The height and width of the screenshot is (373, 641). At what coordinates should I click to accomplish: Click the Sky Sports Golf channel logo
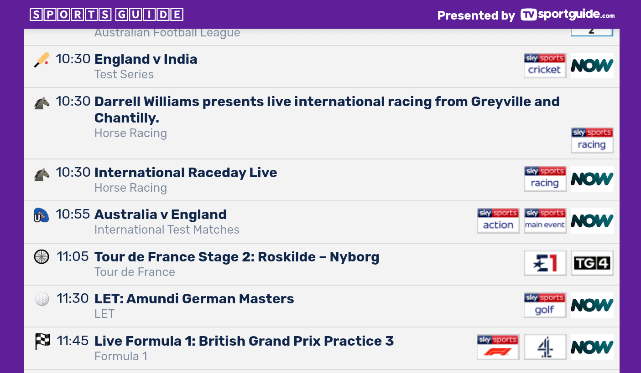(545, 305)
